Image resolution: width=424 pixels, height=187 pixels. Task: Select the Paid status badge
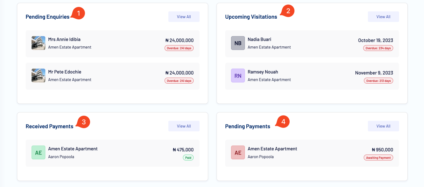click(188, 158)
